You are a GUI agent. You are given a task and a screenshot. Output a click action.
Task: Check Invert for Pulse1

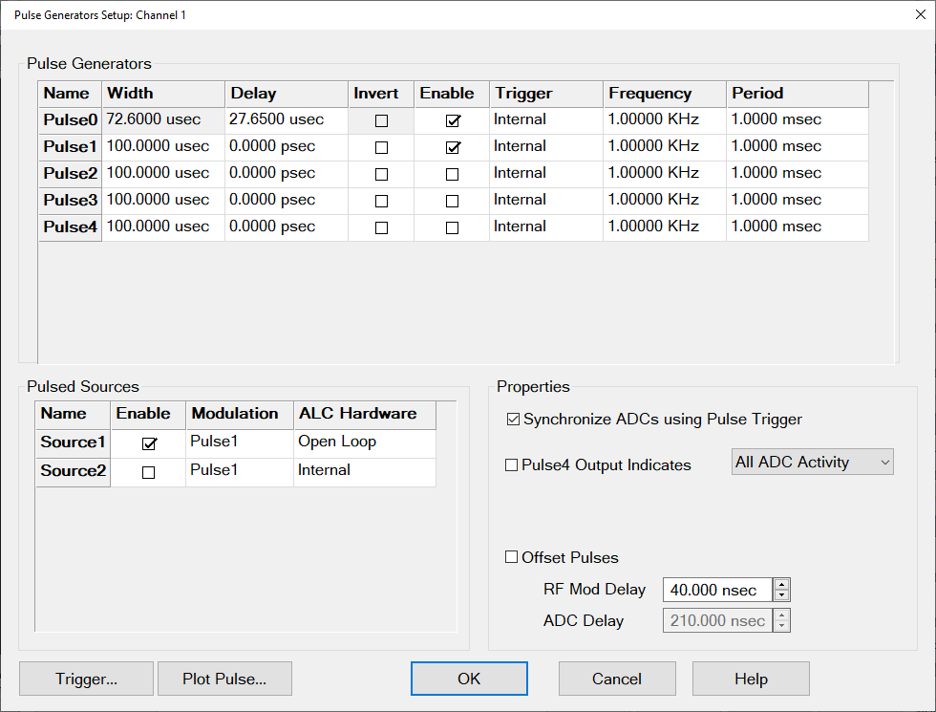(x=382, y=148)
